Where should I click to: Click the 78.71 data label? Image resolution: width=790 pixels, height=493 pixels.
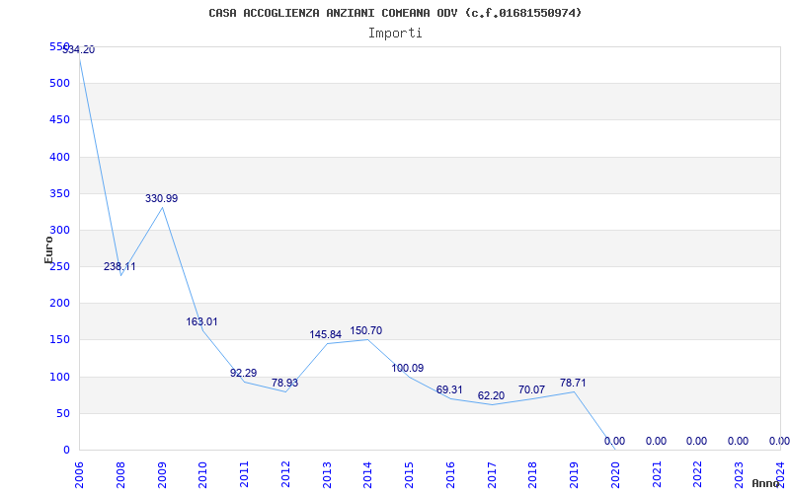coord(573,384)
